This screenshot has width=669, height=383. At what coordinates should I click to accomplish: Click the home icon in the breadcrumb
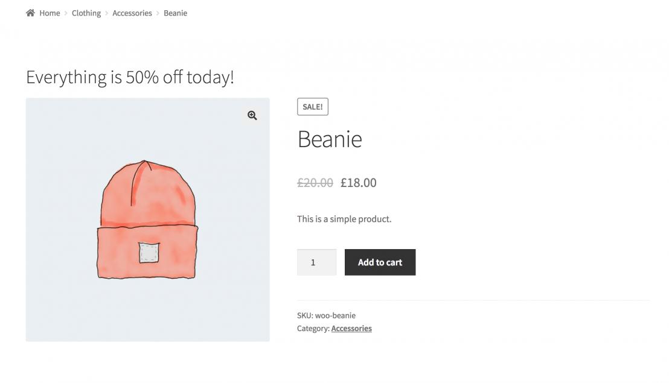[x=30, y=12]
